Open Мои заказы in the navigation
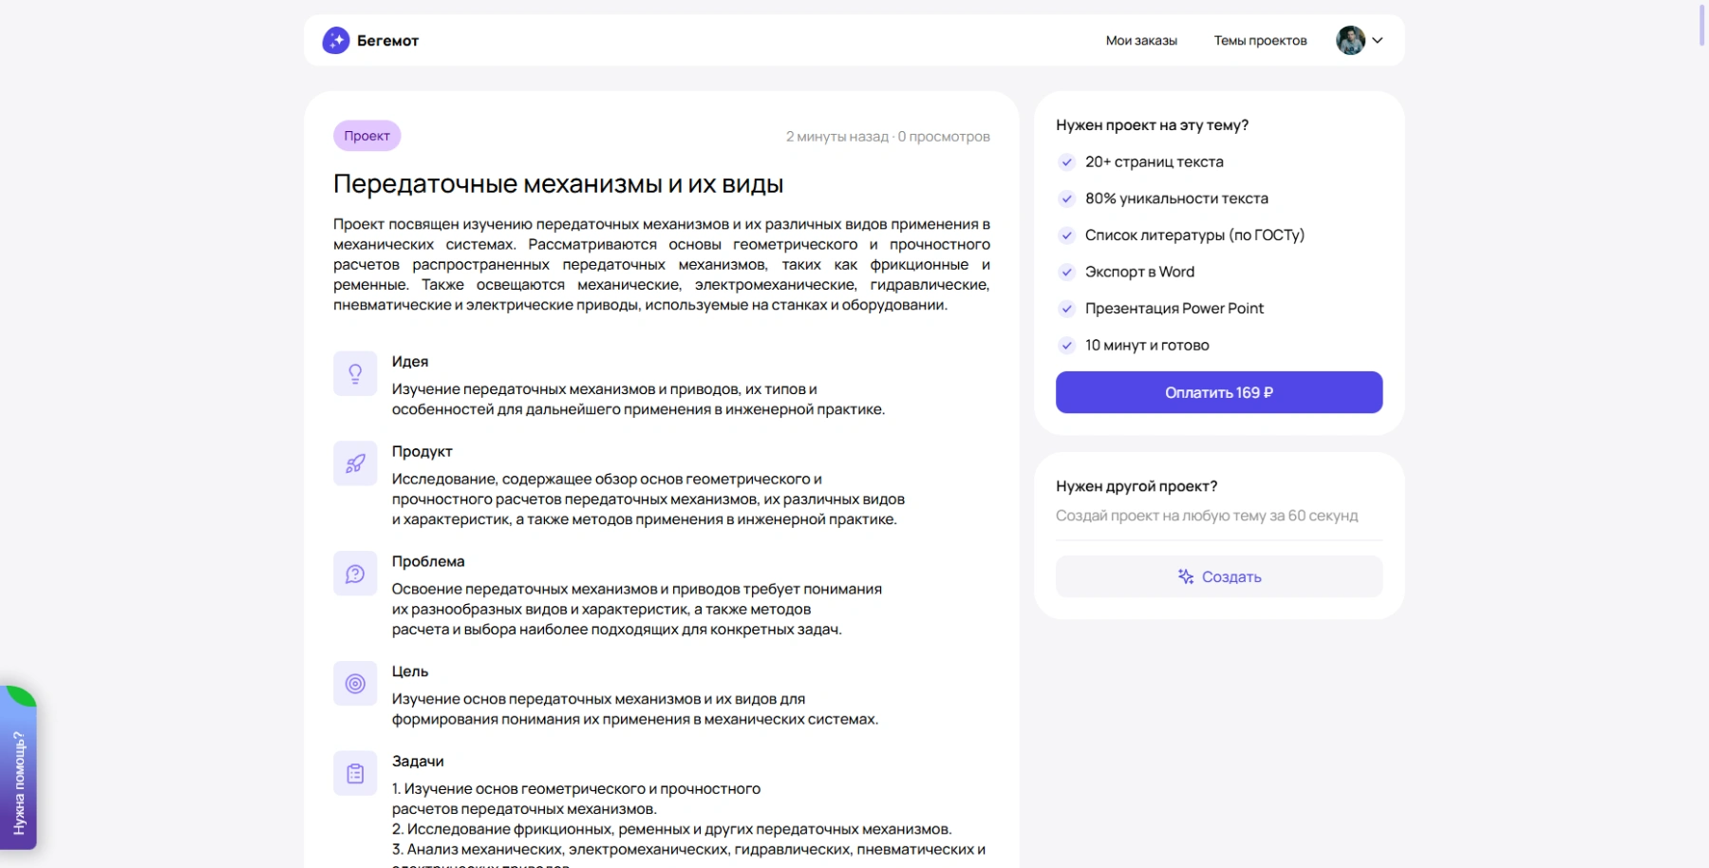Screen dimensions: 1709x868 point(1142,41)
